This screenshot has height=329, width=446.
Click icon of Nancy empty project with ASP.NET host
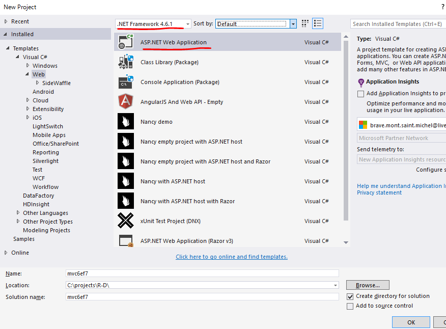pos(126,141)
